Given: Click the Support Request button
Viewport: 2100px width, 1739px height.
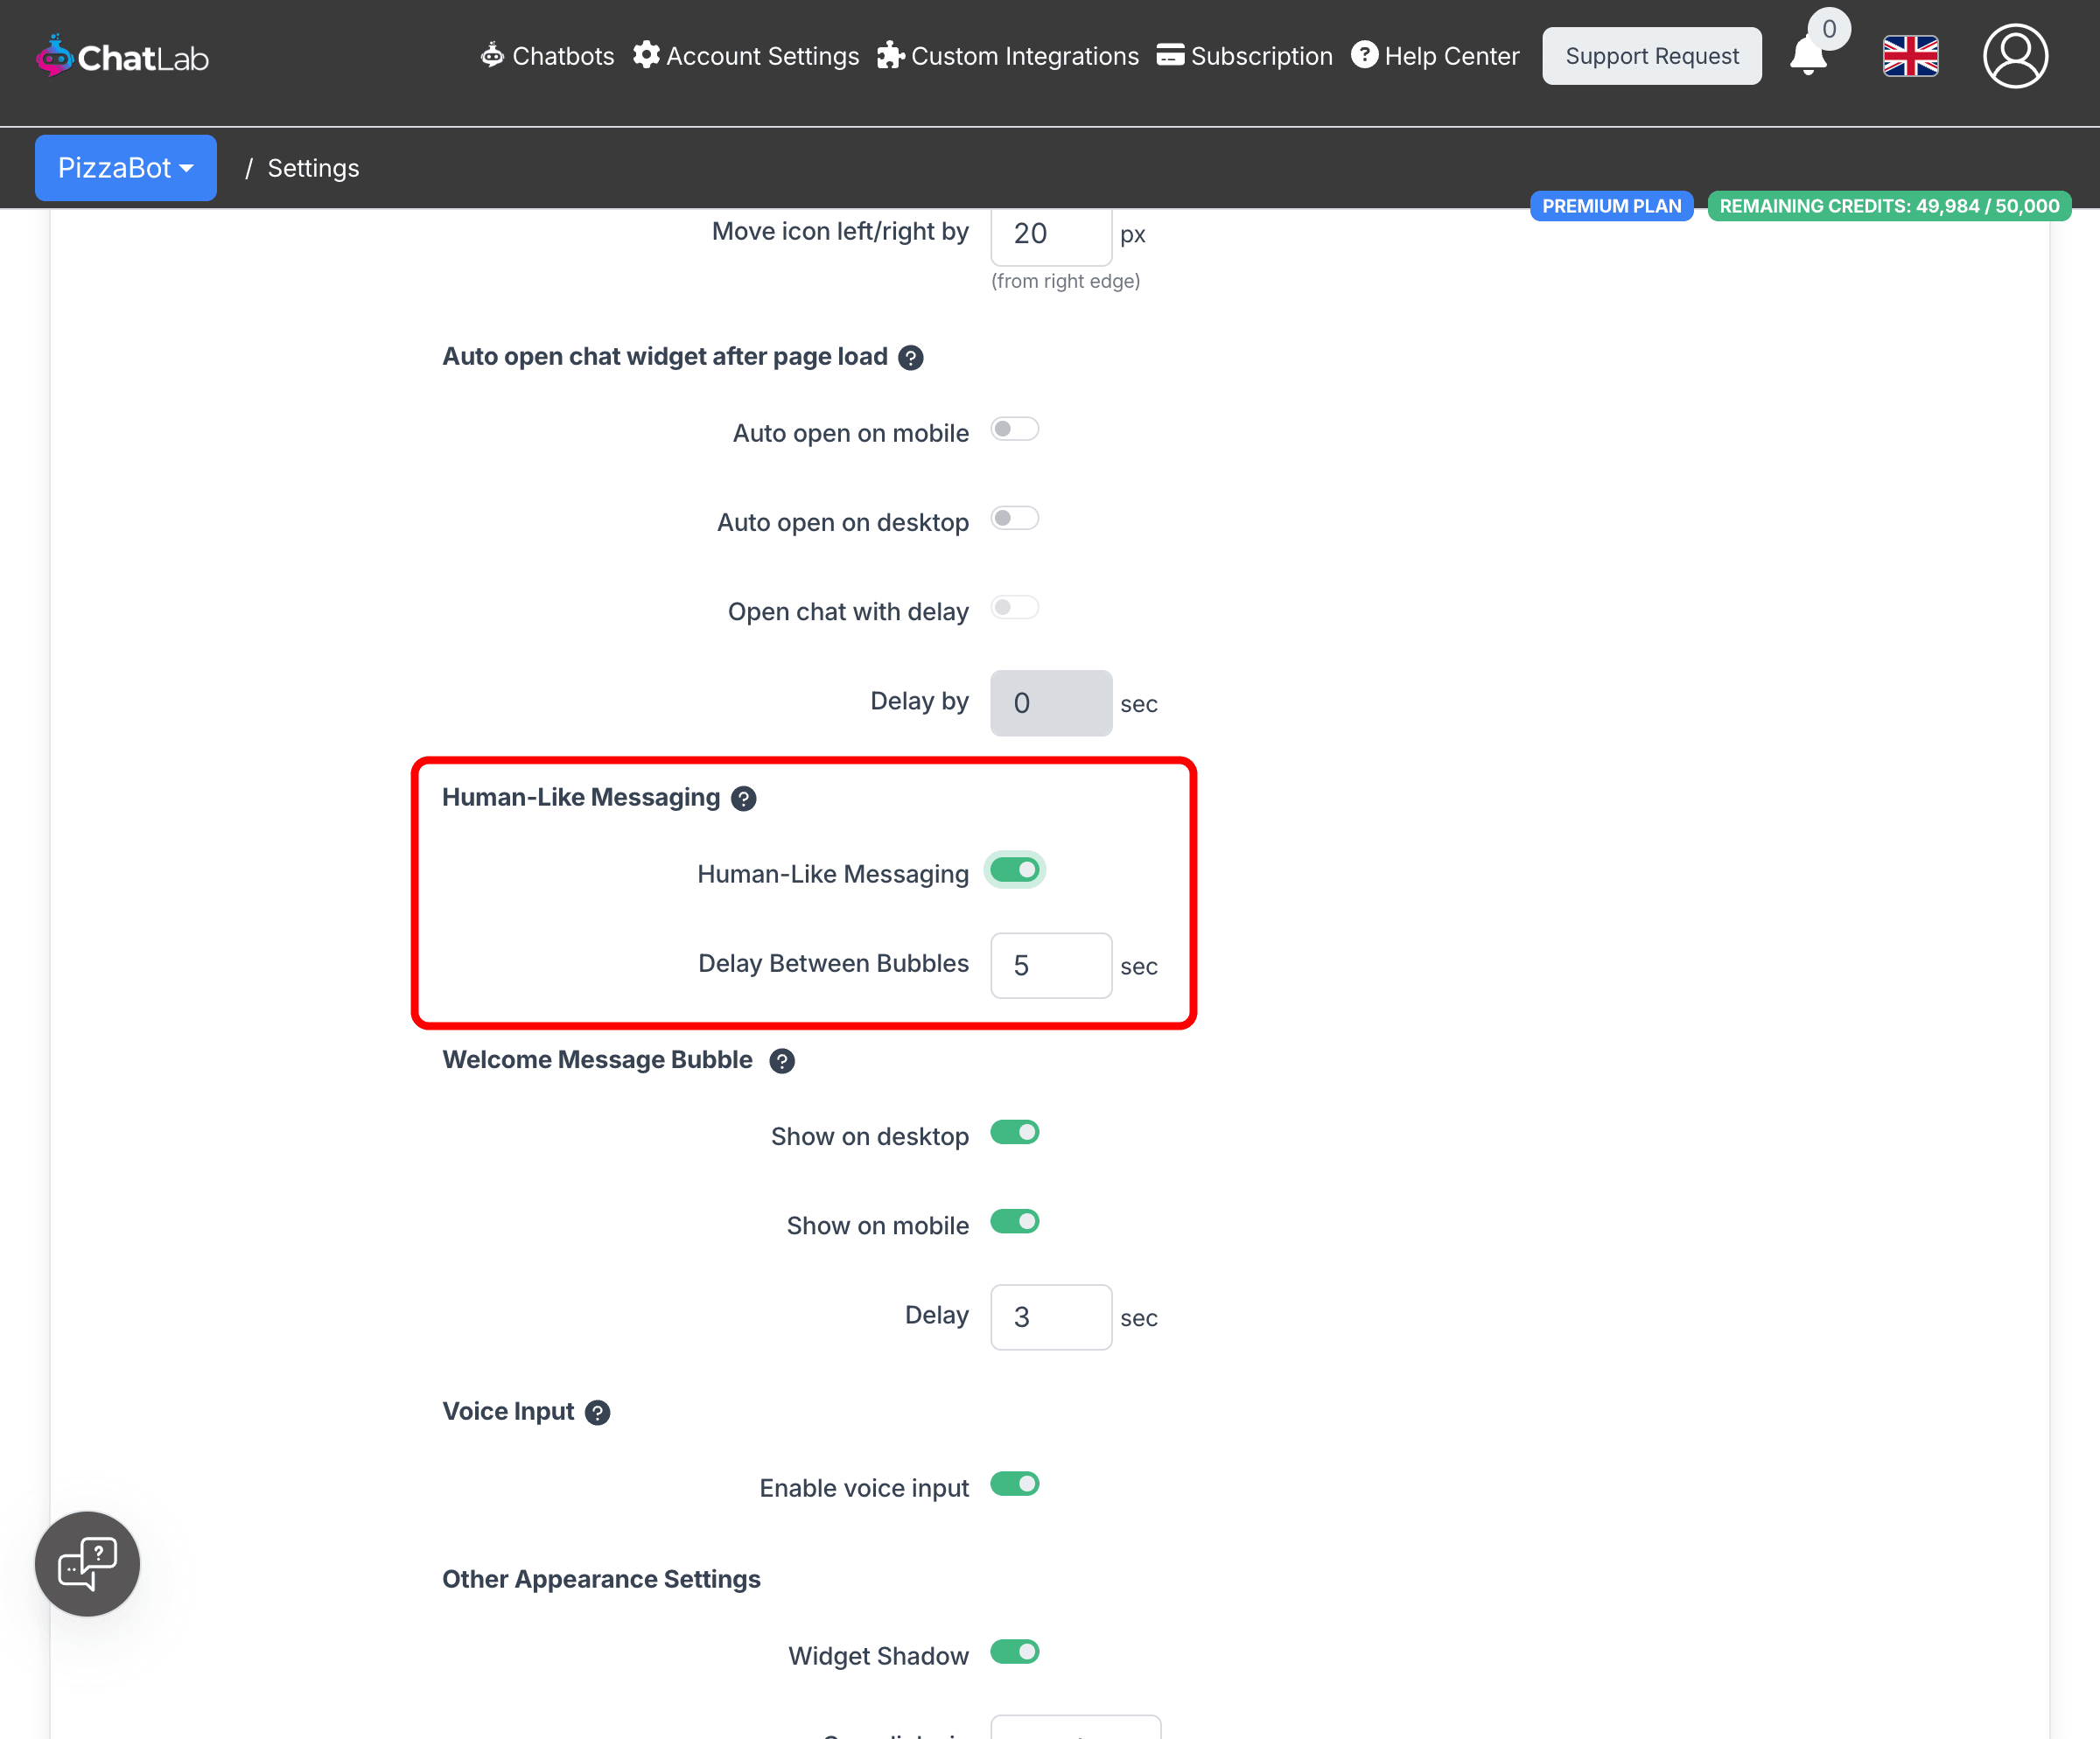Looking at the screenshot, I should click(x=1651, y=56).
